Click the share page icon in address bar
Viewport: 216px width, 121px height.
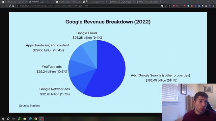click(166, 6)
